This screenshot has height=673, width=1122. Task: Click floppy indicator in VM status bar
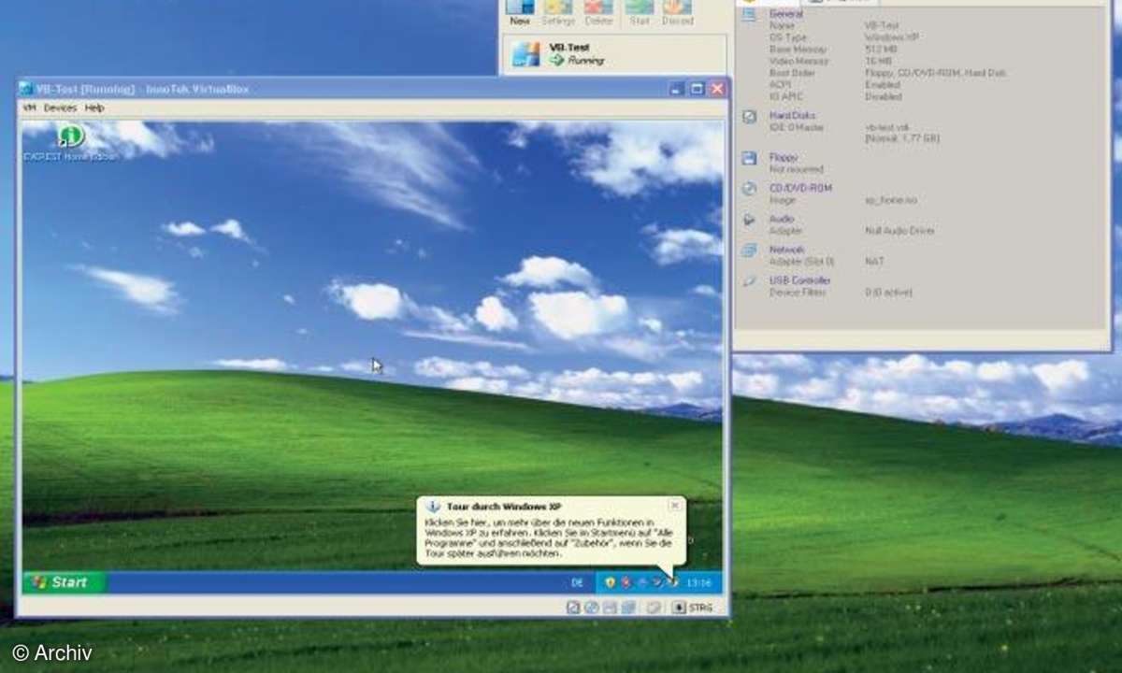610,608
